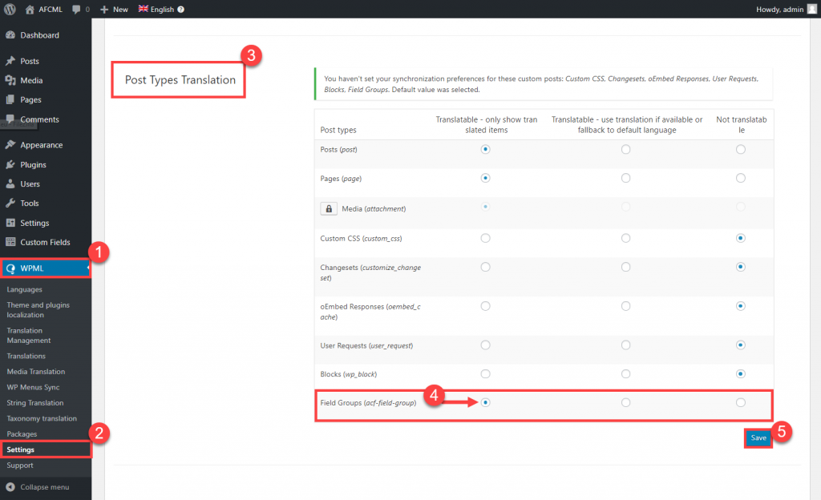Click the UK flag language icon
This screenshot has height=500, width=821.
click(x=143, y=9)
